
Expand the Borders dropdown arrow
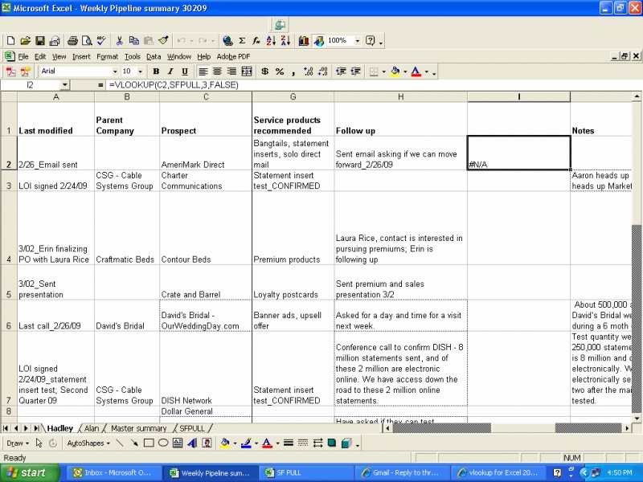coord(384,71)
